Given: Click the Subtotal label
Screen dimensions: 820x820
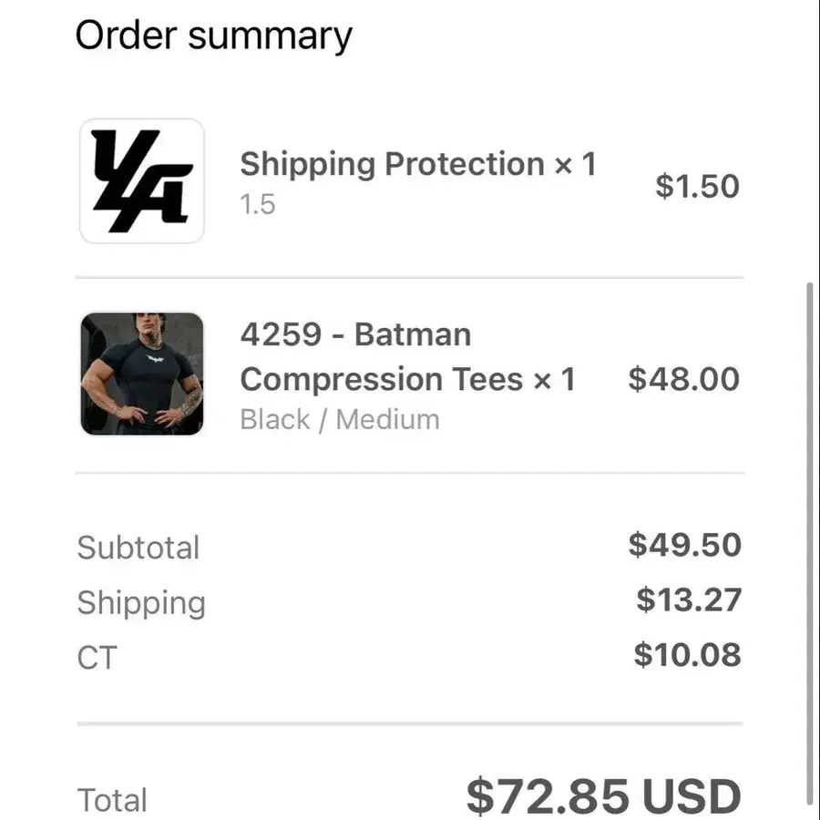Looking at the screenshot, I should 138,548.
